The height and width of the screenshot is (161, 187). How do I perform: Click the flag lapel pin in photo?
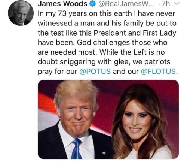point(104,153)
